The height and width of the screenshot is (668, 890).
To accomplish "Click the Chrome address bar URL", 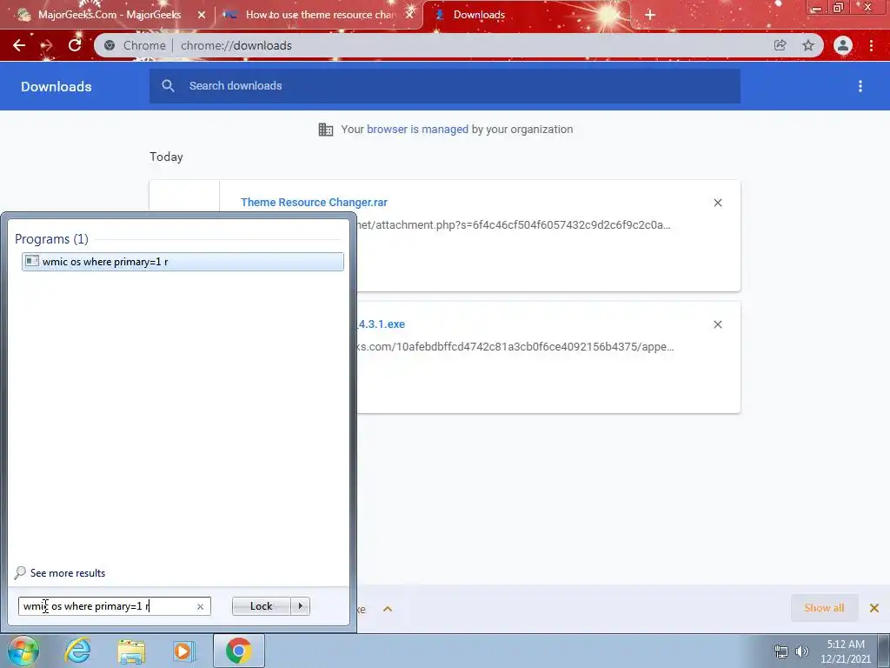I will (236, 45).
